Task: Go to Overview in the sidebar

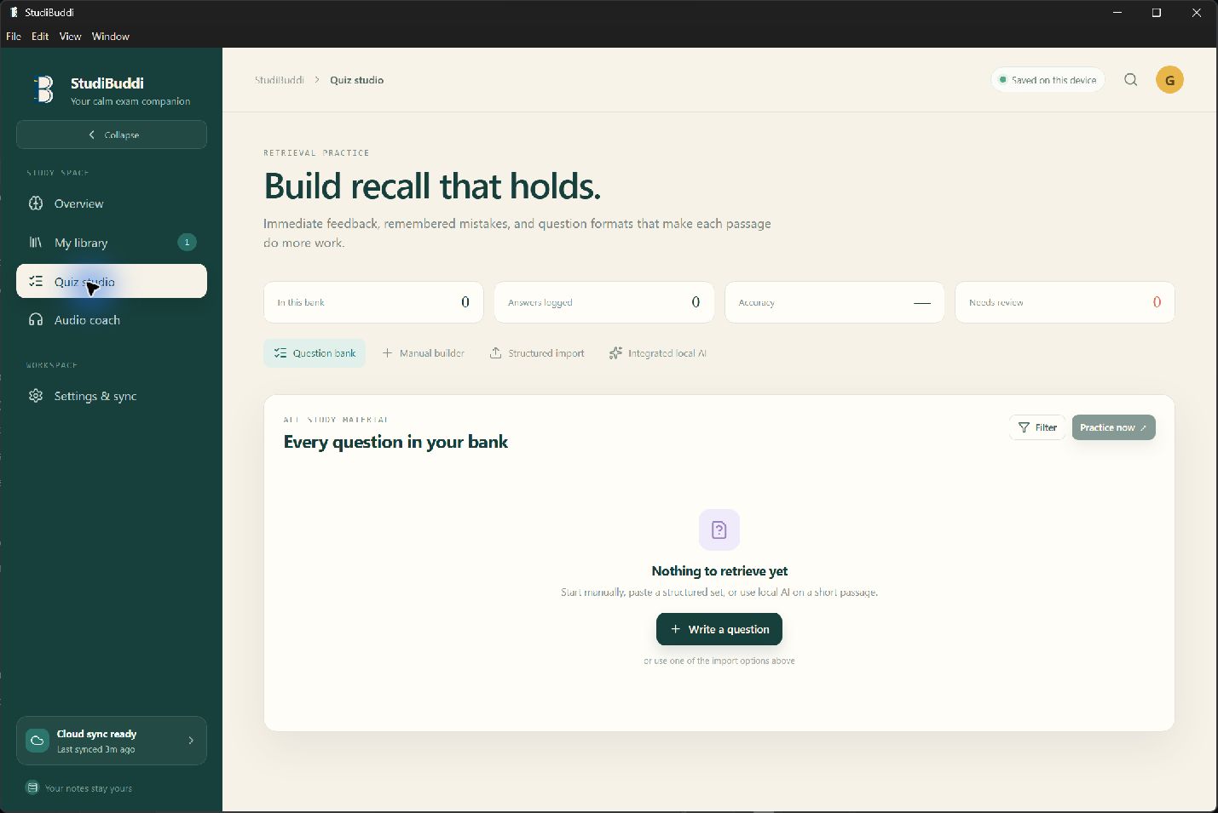Action: (112, 203)
